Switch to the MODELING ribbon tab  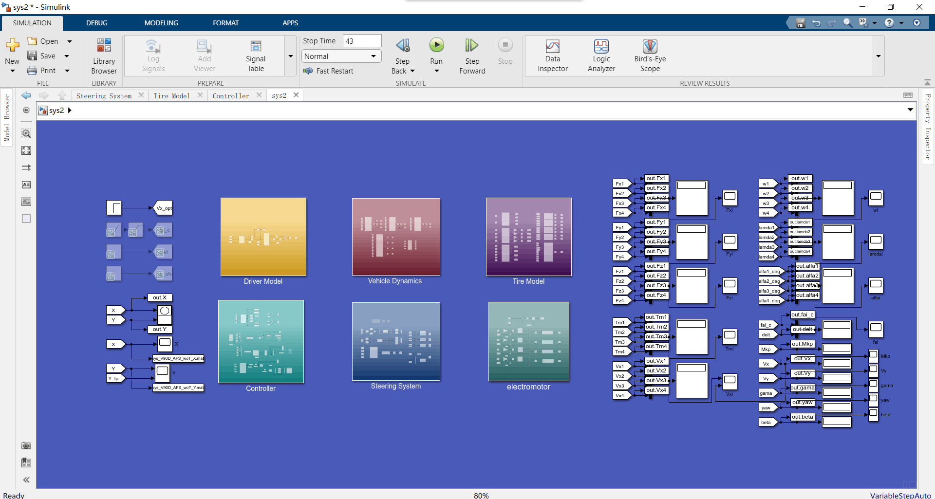tap(161, 23)
